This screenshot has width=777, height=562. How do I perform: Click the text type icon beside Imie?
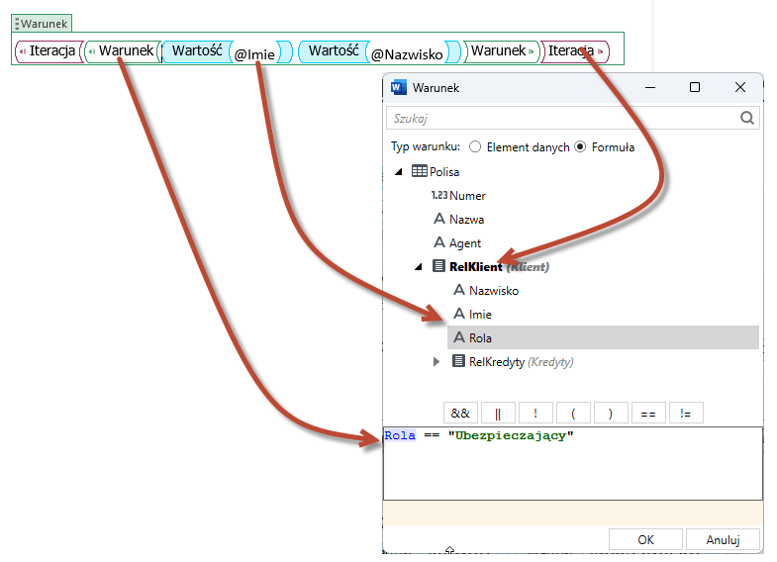click(x=459, y=314)
